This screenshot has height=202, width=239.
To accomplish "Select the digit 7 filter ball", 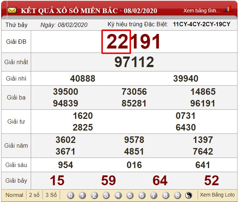I will pyautogui.click(x=154, y=195).
